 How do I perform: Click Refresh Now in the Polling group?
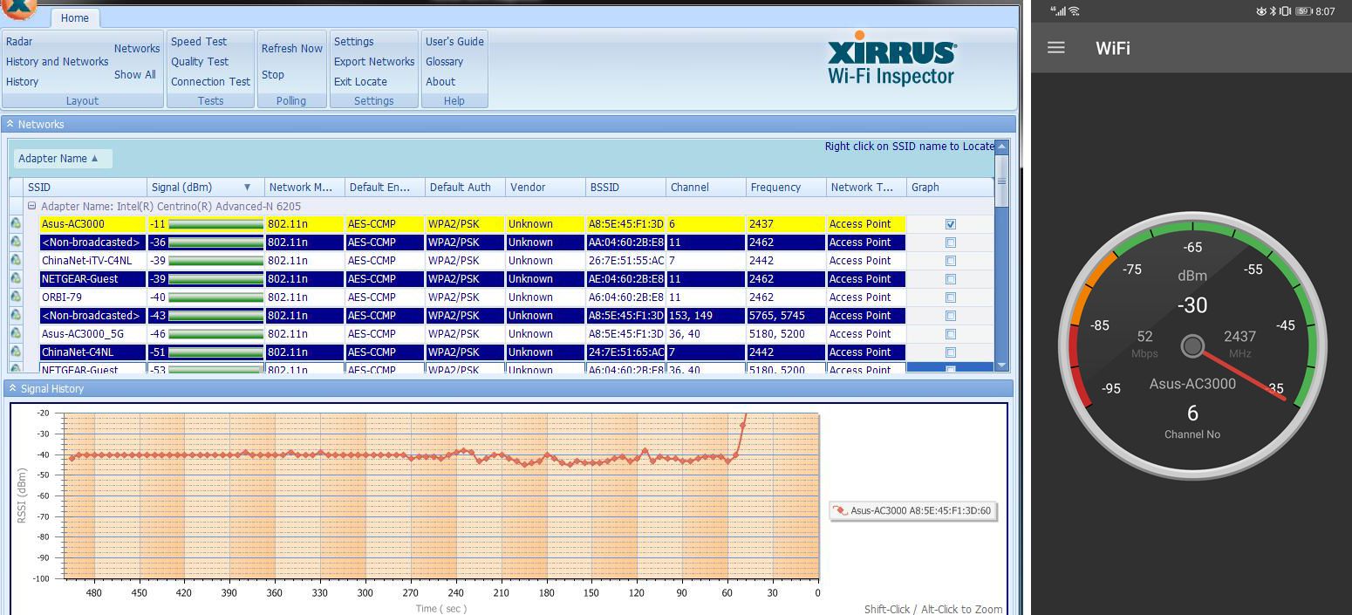pyautogui.click(x=292, y=49)
